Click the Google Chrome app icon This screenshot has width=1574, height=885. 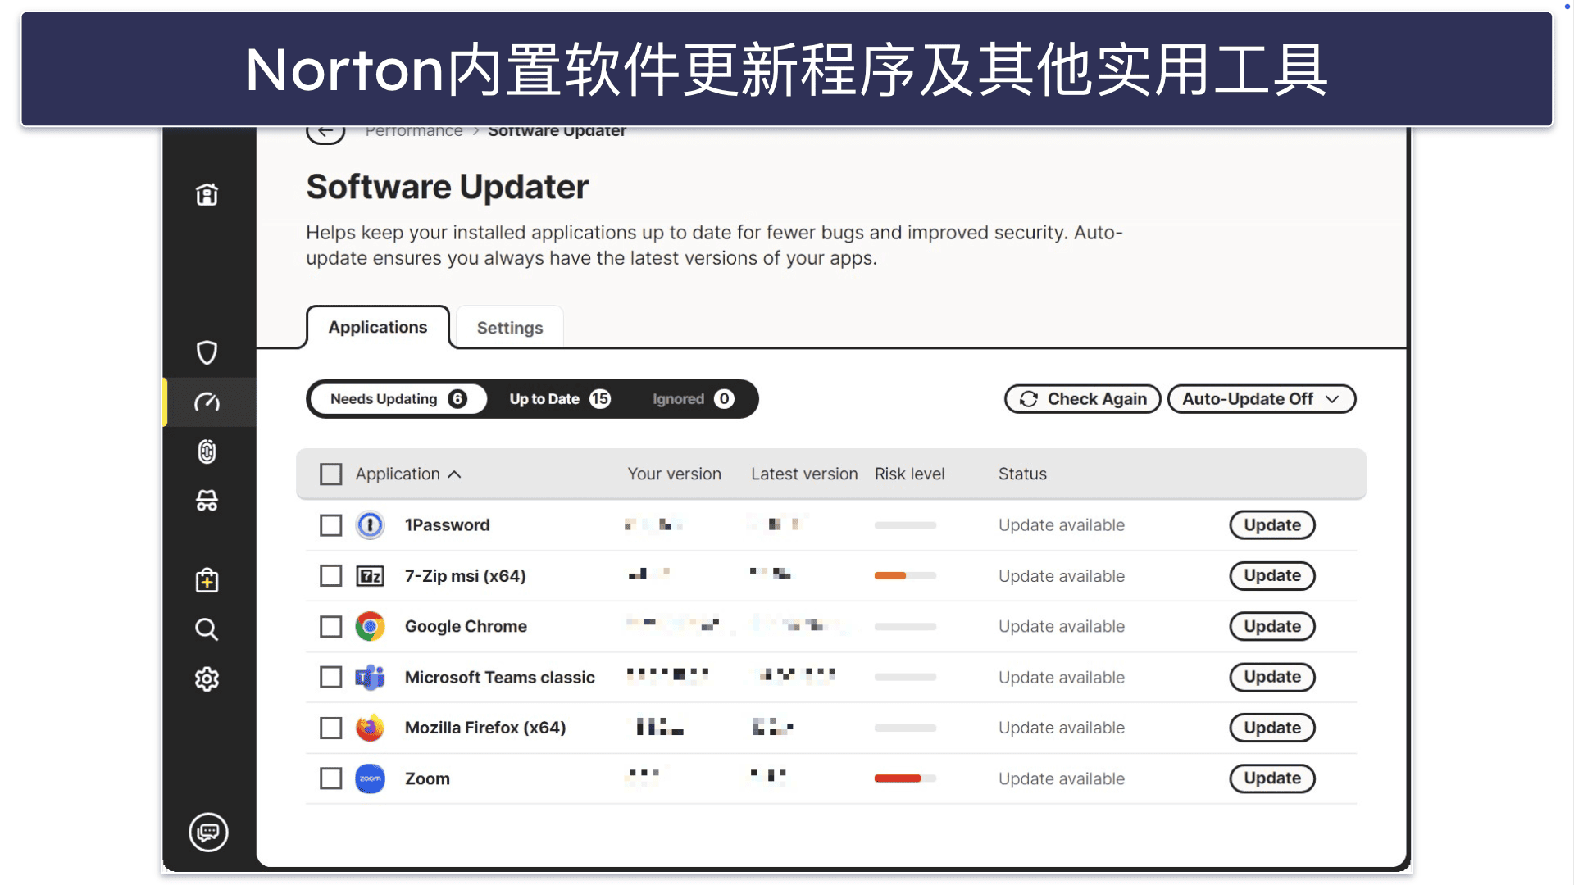click(x=370, y=627)
